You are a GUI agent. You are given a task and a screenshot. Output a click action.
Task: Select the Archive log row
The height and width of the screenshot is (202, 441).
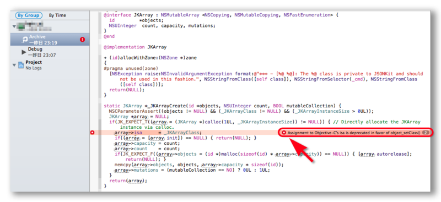pos(50,40)
